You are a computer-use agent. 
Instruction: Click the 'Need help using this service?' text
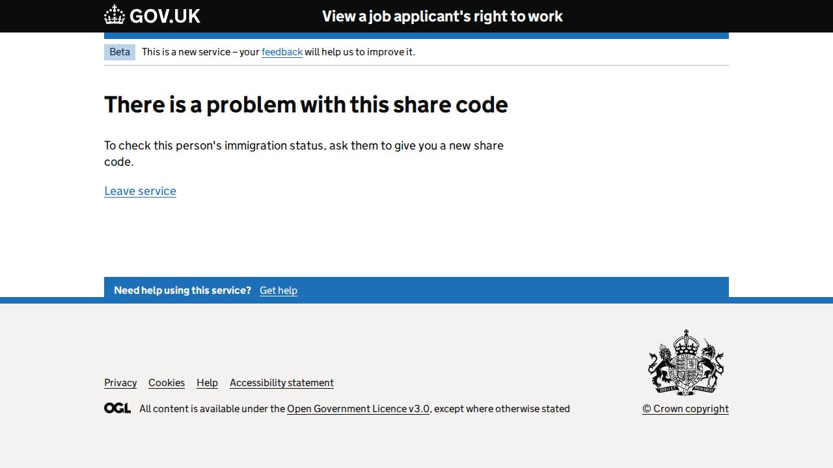[x=182, y=291]
